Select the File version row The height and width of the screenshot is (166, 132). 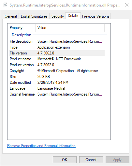click(x=57, y=53)
